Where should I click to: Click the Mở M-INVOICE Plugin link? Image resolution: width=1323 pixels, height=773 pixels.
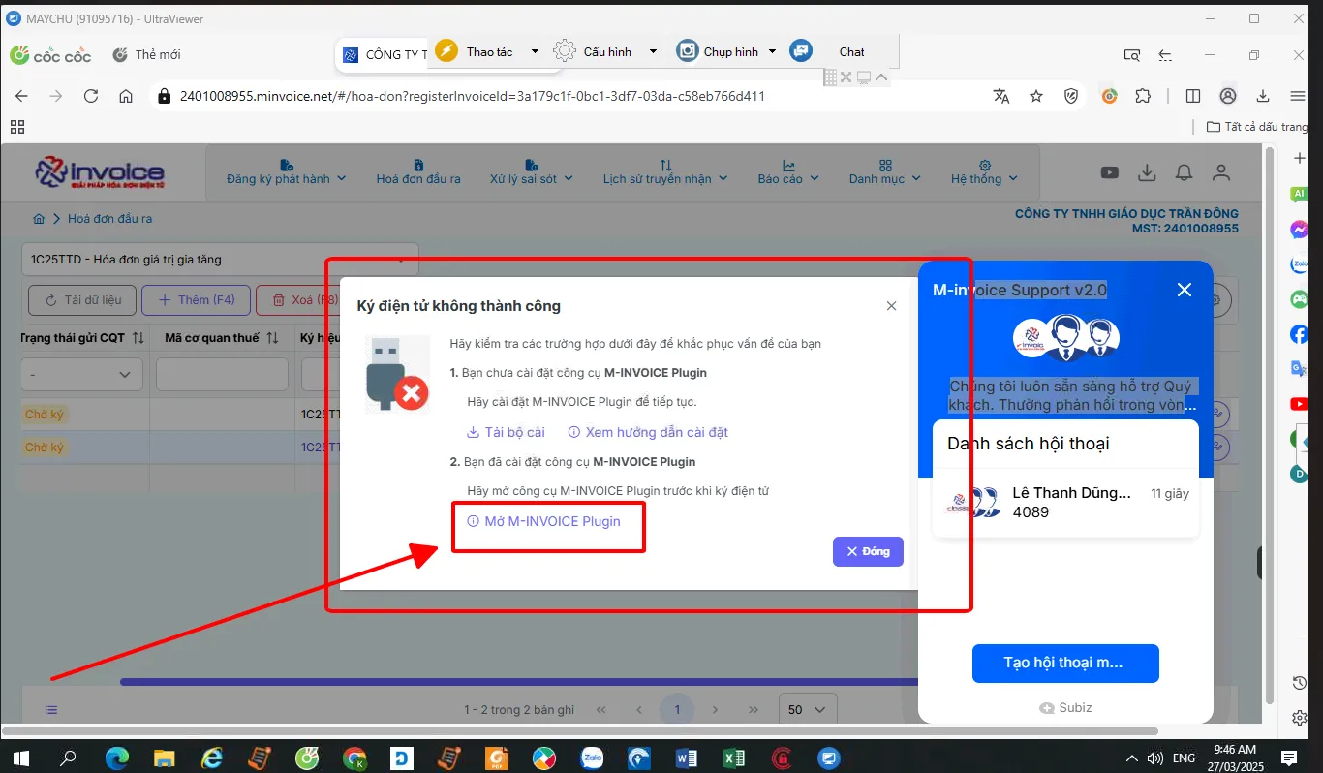(543, 521)
